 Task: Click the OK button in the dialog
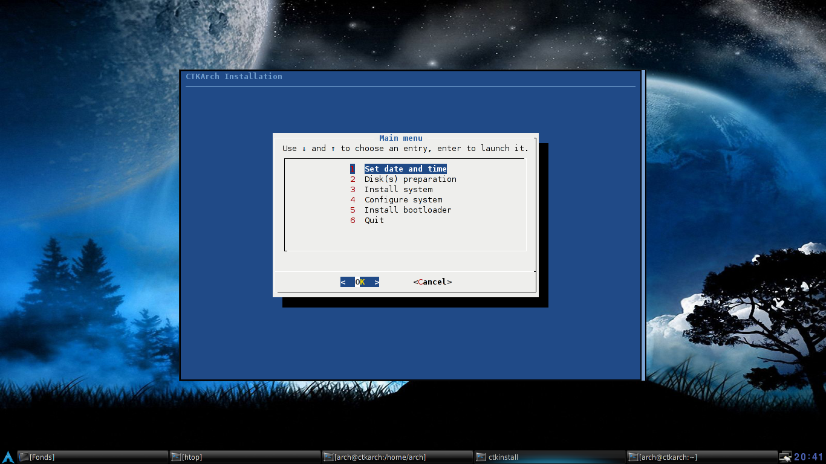tap(360, 282)
